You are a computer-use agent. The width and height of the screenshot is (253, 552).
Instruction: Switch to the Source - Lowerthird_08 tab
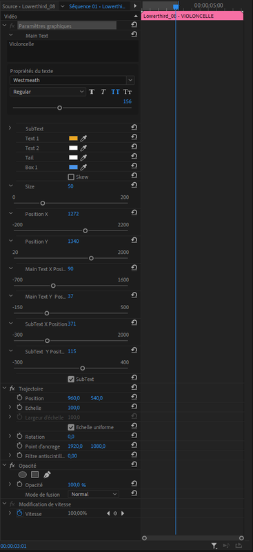pos(28,6)
